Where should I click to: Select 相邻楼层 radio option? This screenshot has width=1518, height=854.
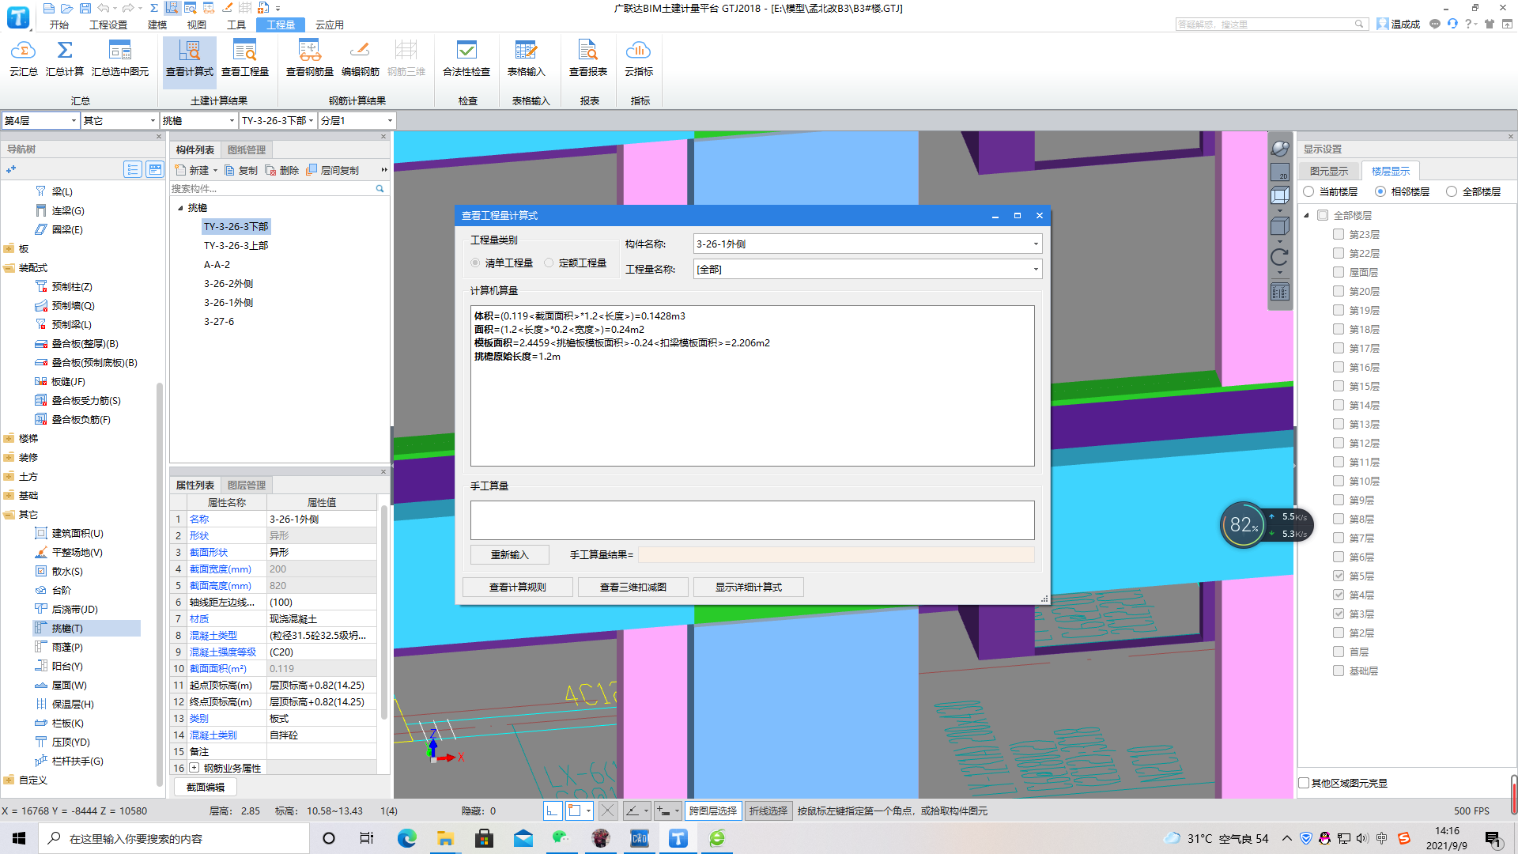(x=1380, y=191)
